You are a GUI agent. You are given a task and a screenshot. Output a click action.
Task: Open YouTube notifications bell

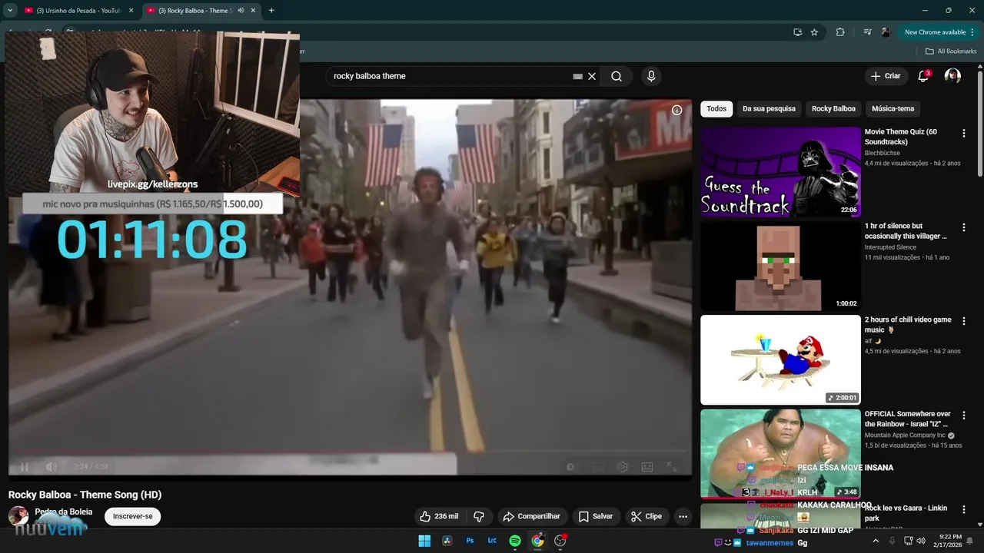point(923,76)
